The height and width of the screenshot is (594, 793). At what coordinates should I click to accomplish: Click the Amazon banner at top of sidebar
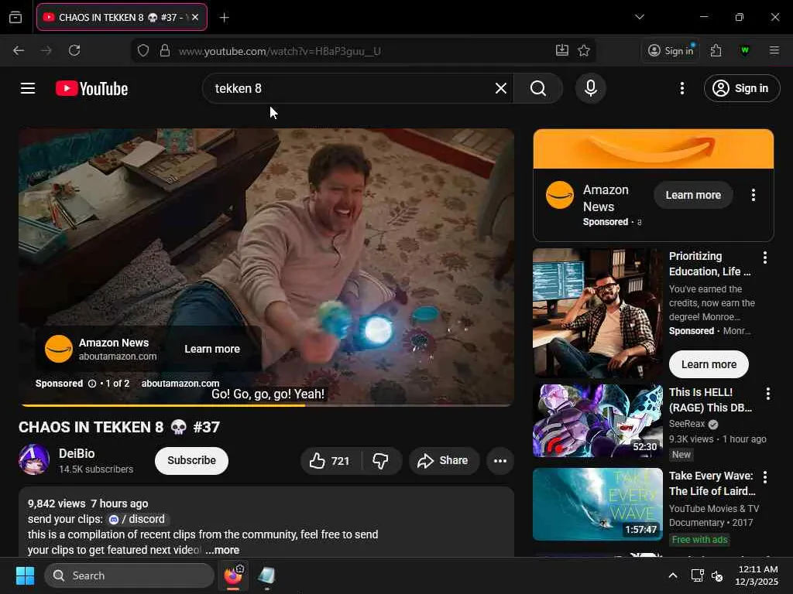(x=653, y=149)
